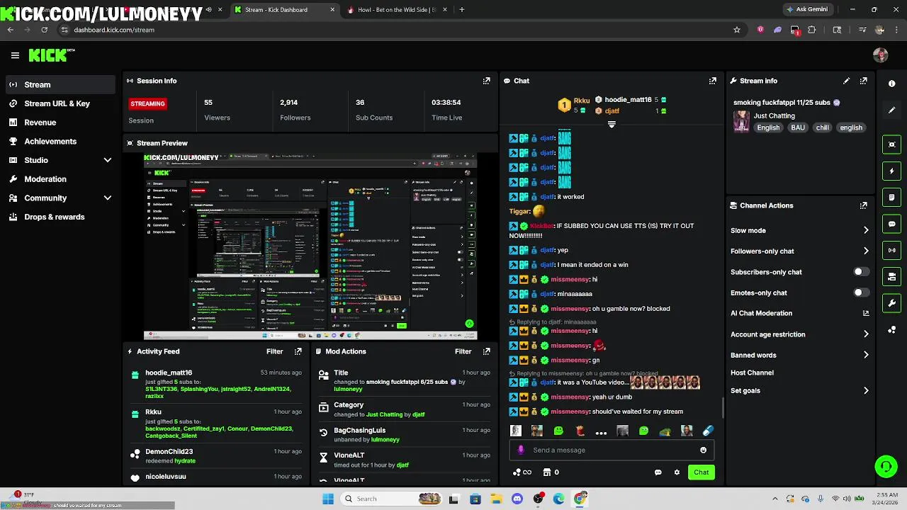
Task: Toggle the wrench widget icon in sidebar
Action: pyautogui.click(x=891, y=303)
